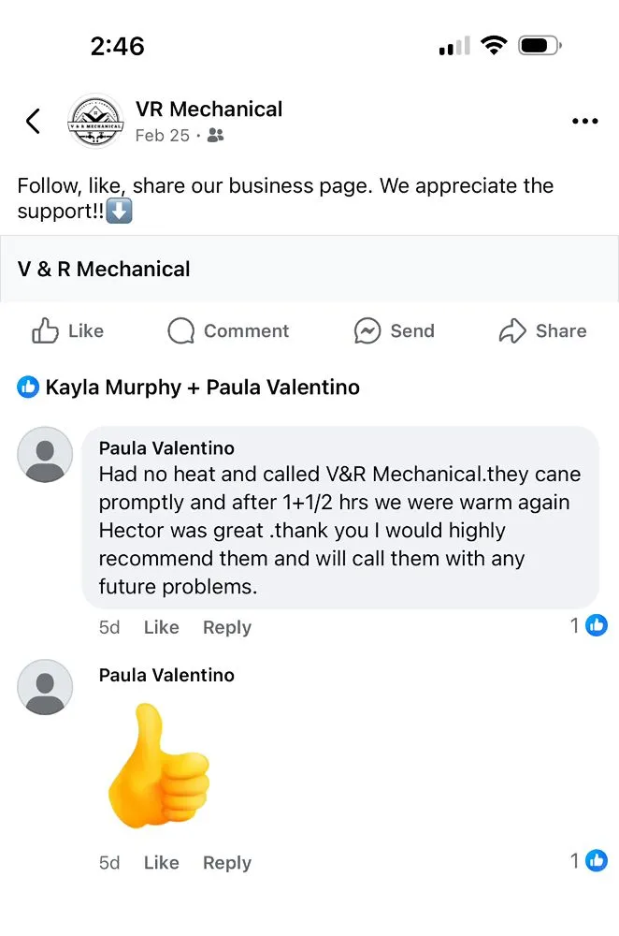Screen dimensions: 619x936
Task: Tap Paula Valentino's avatar on the thumbs-up comment
Action: point(45,687)
